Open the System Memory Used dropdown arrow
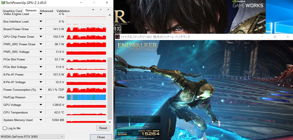The width and height of the screenshot is (293, 140). coord(41,120)
